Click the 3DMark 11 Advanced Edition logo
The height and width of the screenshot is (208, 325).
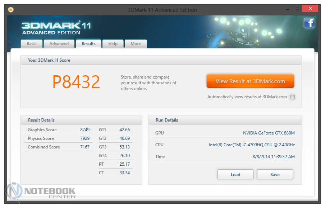click(56, 28)
